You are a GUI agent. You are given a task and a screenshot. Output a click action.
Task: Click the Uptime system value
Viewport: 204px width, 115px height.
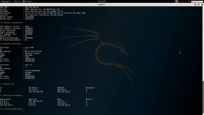click(29, 17)
